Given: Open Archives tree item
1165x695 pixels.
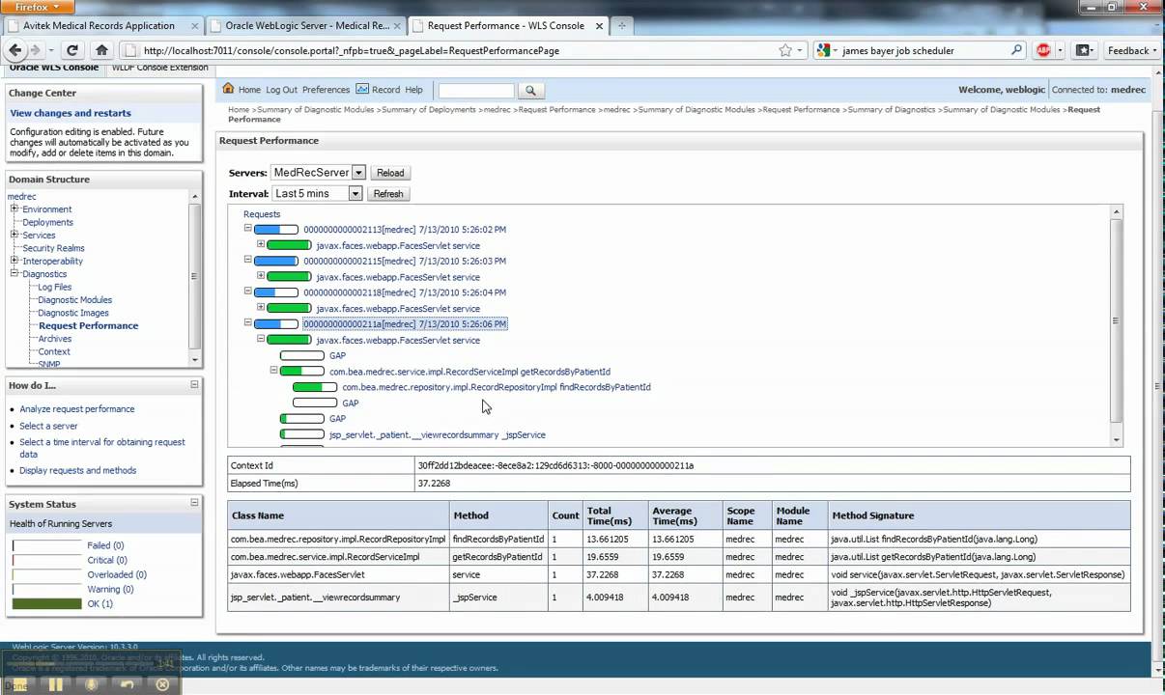Looking at the screenshot, I should [55, 339].
